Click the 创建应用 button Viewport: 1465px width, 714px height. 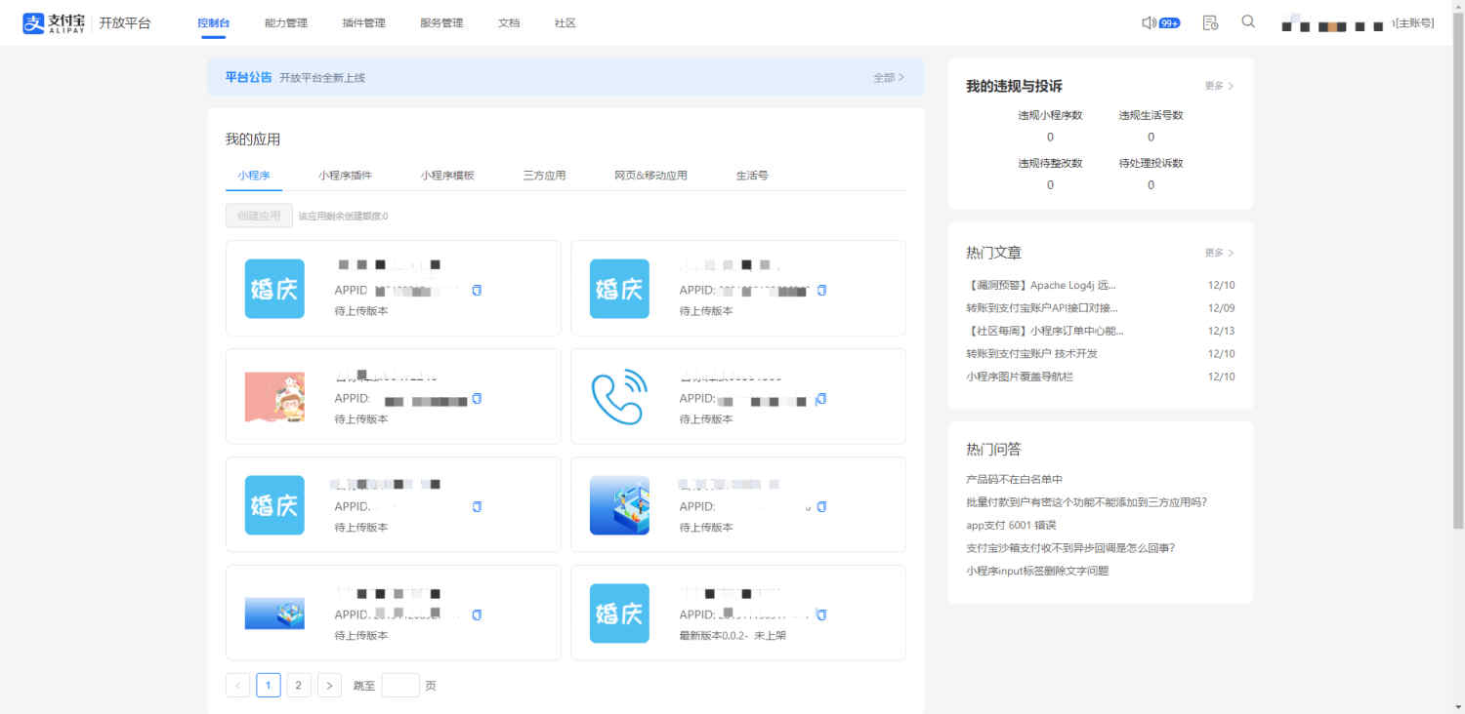pyautogui.click(x=258, y=215)
